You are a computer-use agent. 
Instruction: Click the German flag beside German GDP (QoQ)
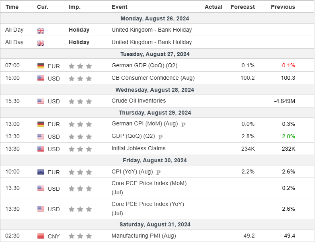41,66
